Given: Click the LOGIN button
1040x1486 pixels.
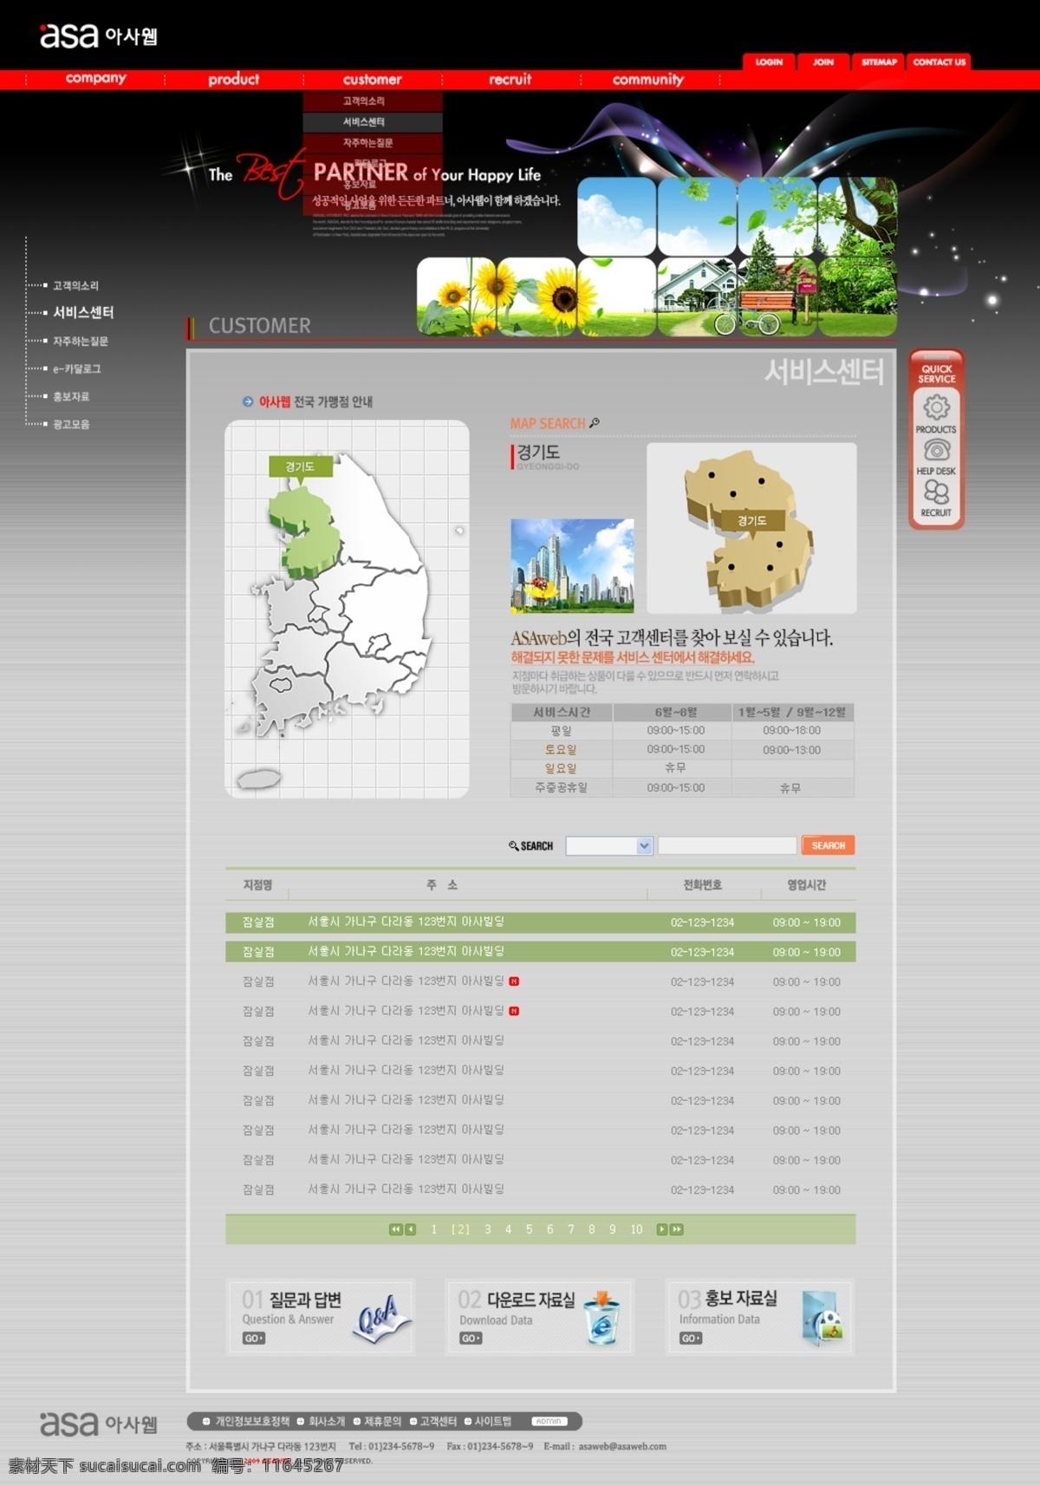Looking at the screenshot, I should (768, 62).
